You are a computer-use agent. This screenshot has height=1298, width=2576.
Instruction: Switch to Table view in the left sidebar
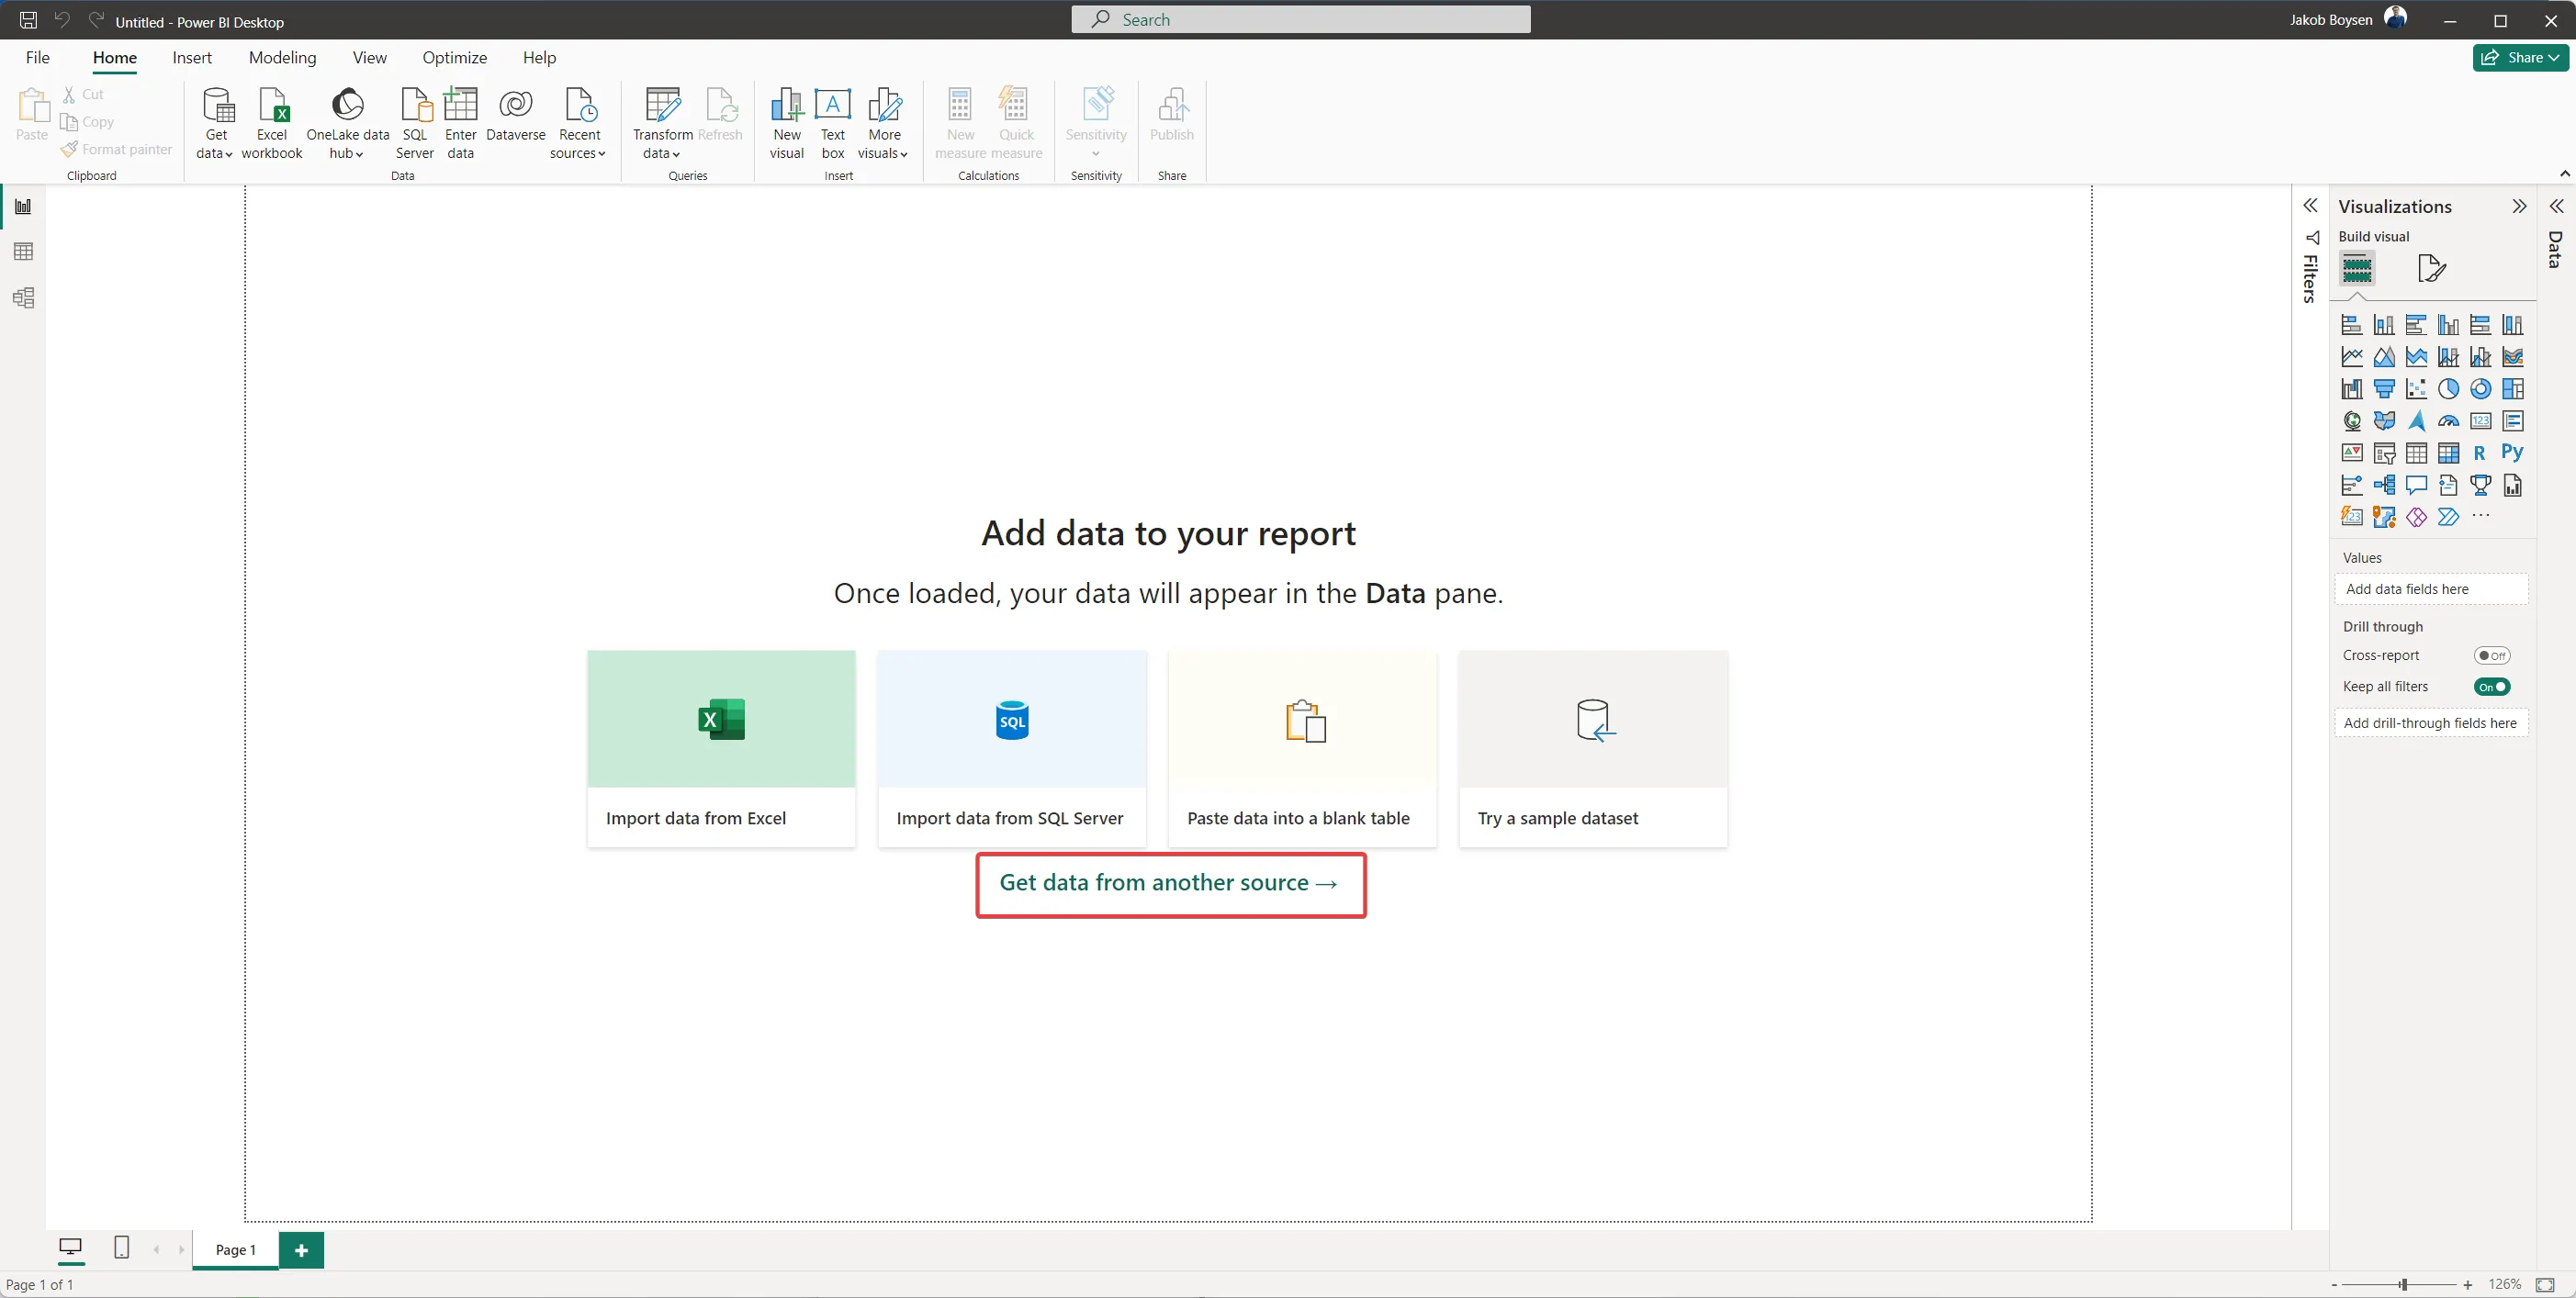(x=23, y=251)
